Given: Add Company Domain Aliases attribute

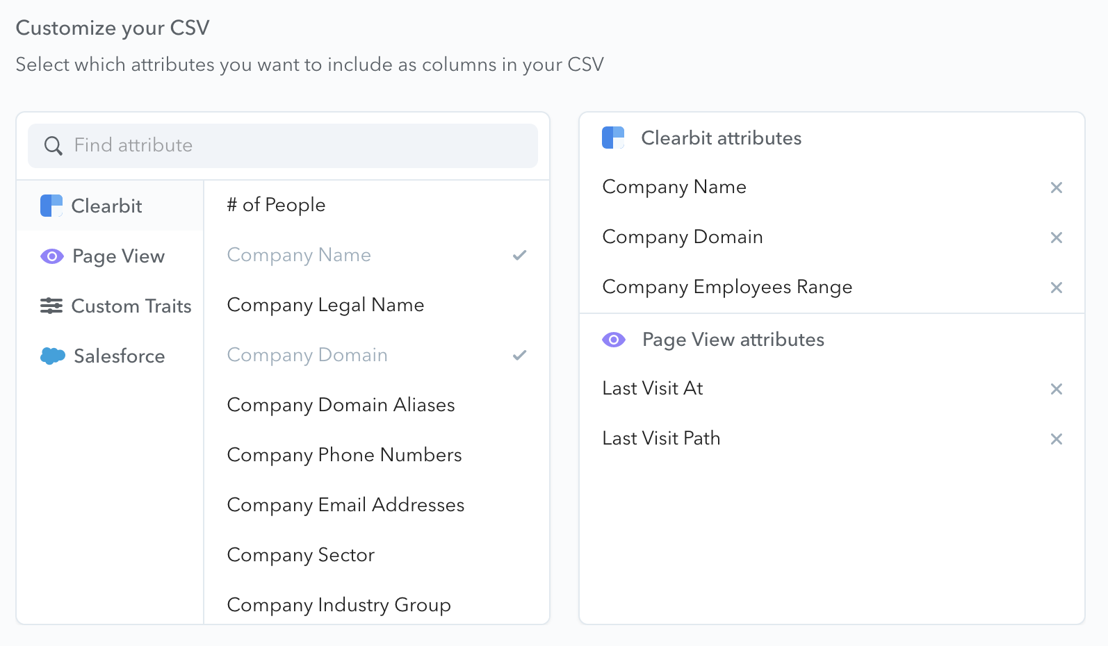Looking at the screenshot, I should (377, 405).
